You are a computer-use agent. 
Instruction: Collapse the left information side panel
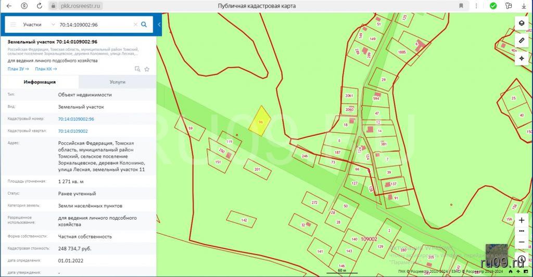(x=159, y=24)
